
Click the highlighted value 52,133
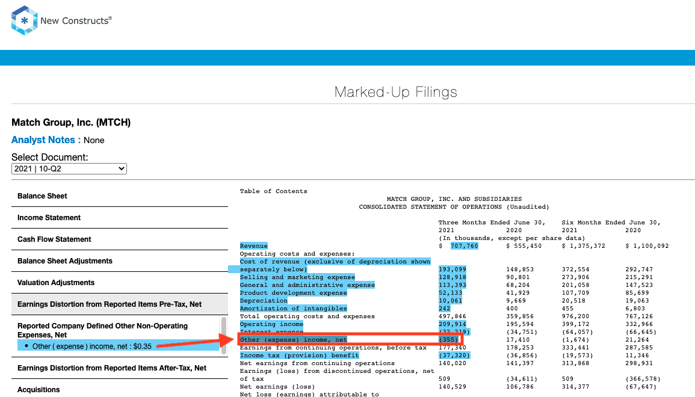point(450,293)
